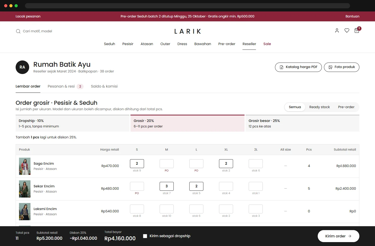375x246 pixels.
Task: Click the Grosir 20% tier card
Action: point(187,123)
